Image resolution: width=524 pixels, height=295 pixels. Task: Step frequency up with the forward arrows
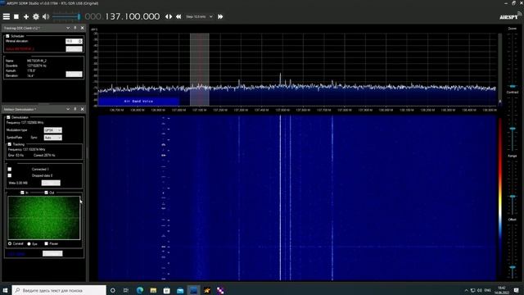coord(220,16)
